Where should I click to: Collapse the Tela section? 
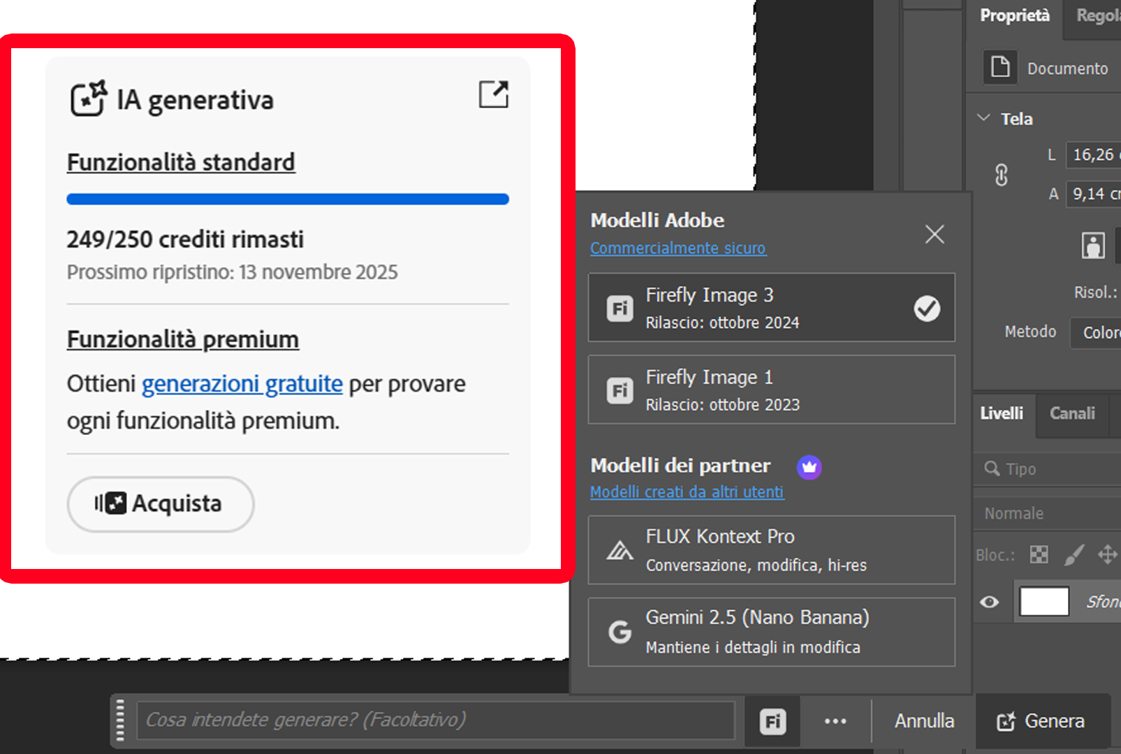click(x=983, y=118)
